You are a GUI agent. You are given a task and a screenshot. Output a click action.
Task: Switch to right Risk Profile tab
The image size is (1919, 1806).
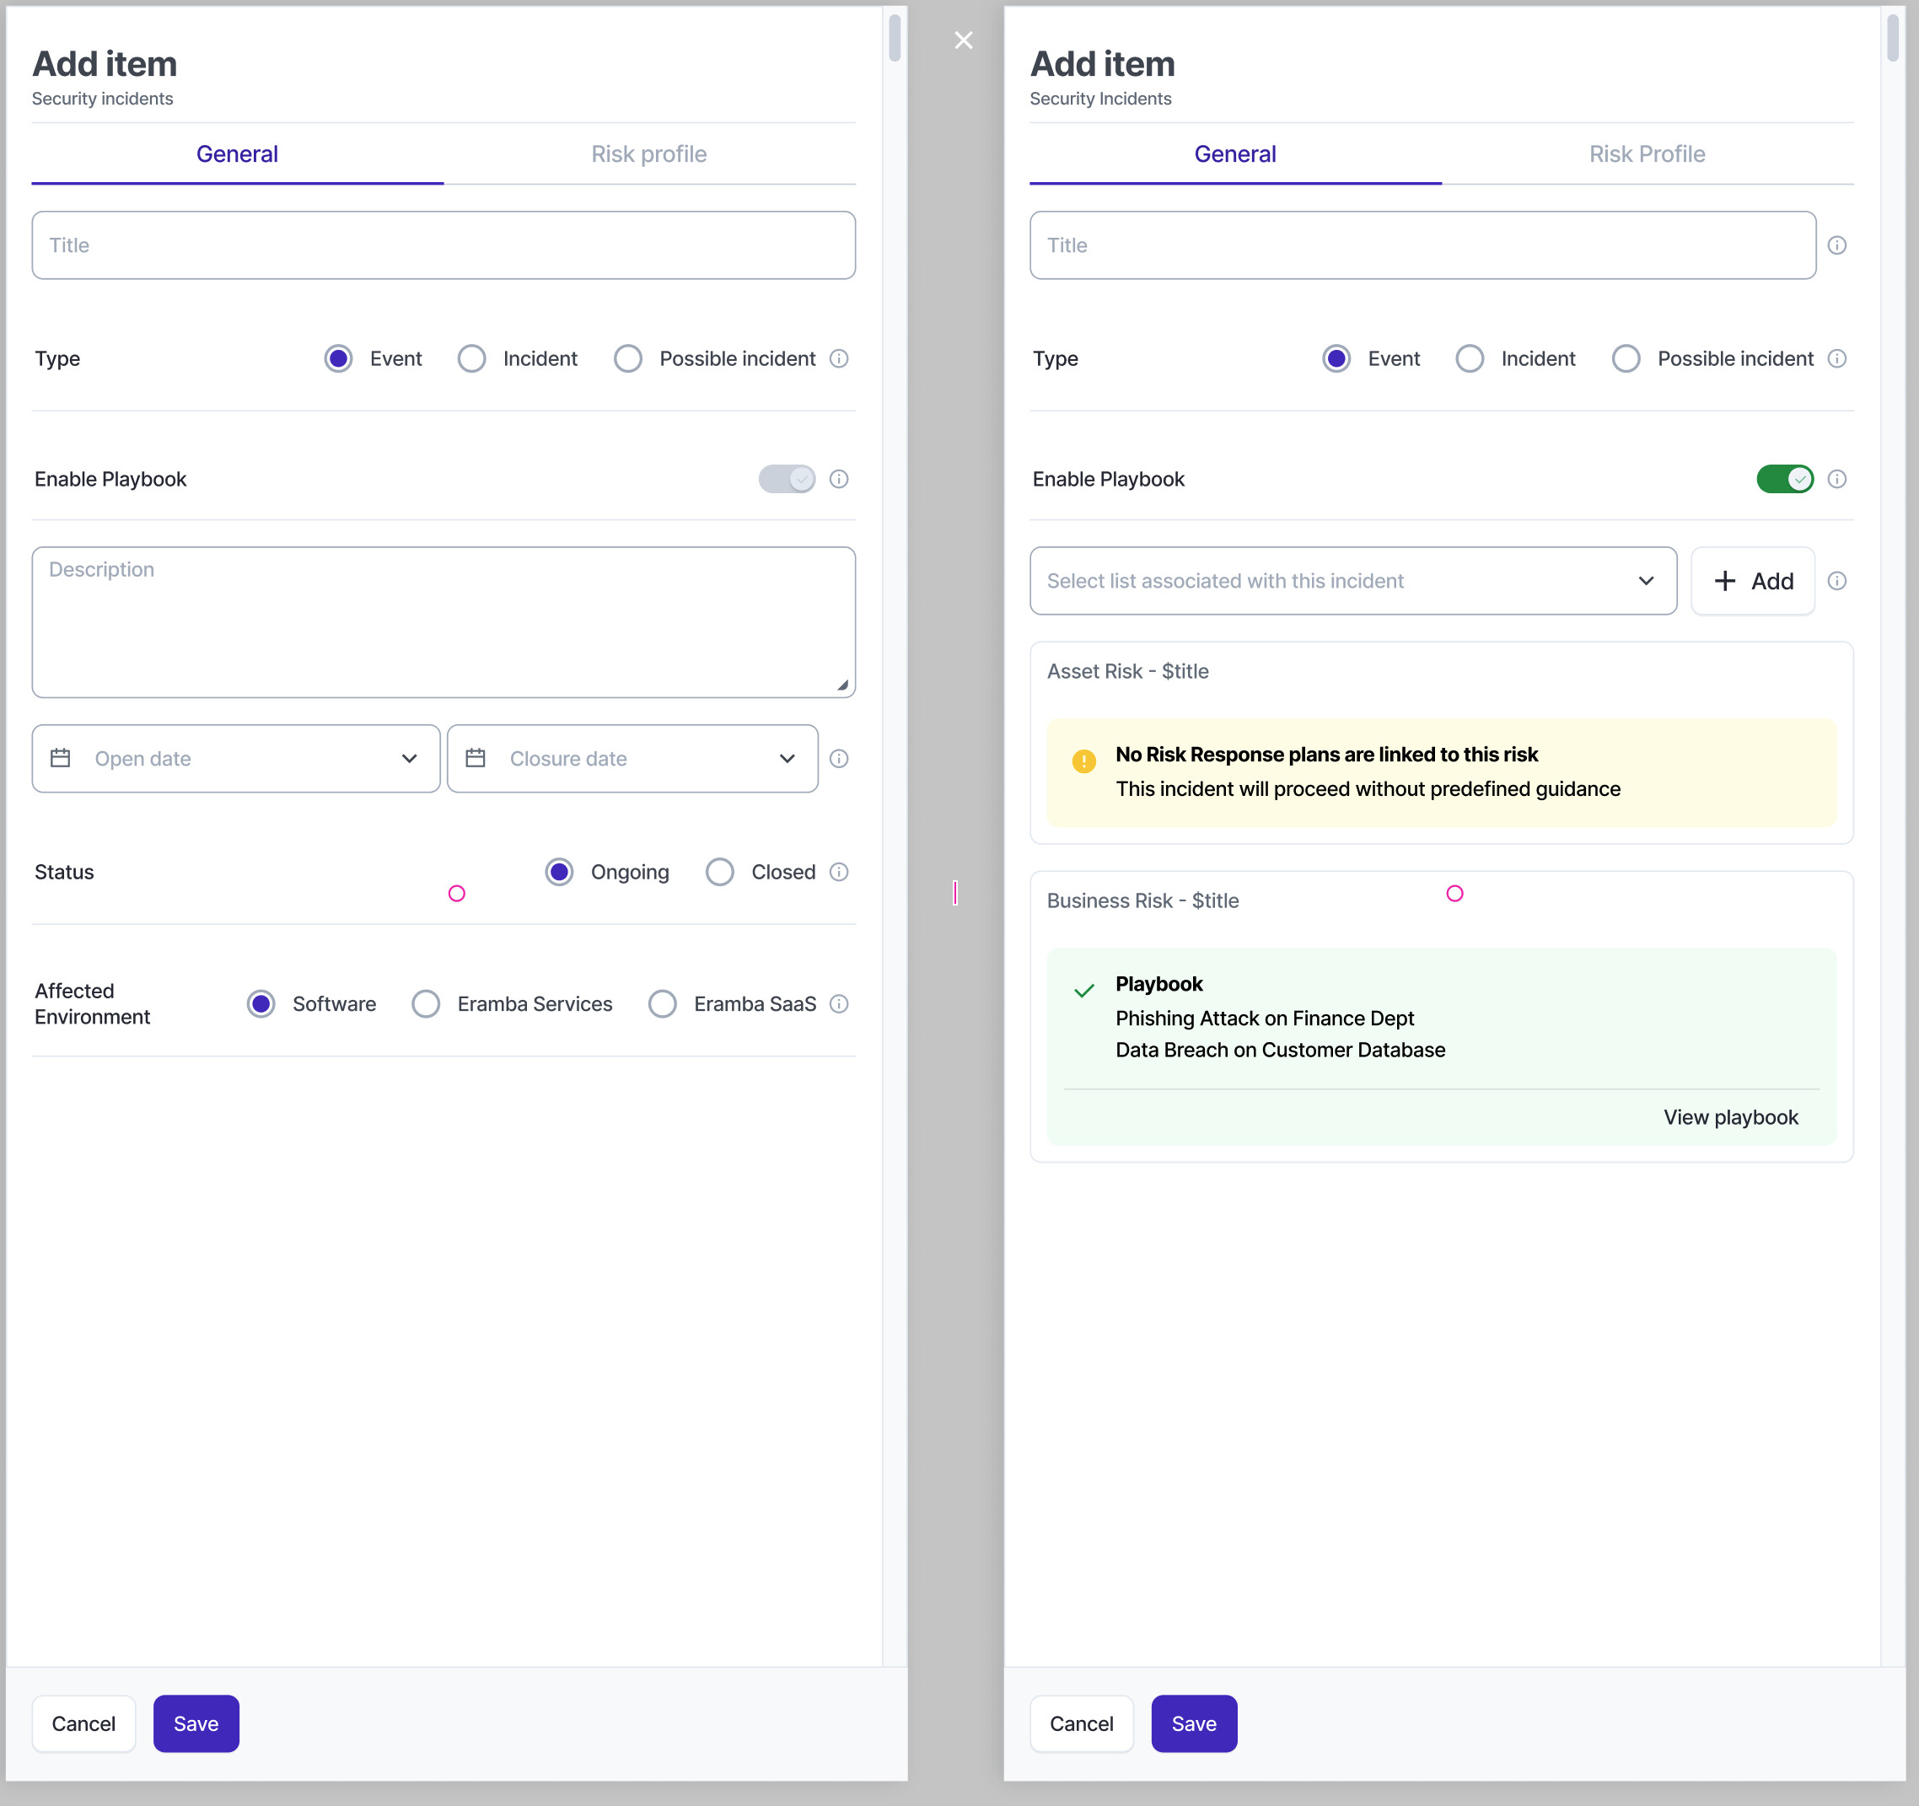tap(1646, 154)
